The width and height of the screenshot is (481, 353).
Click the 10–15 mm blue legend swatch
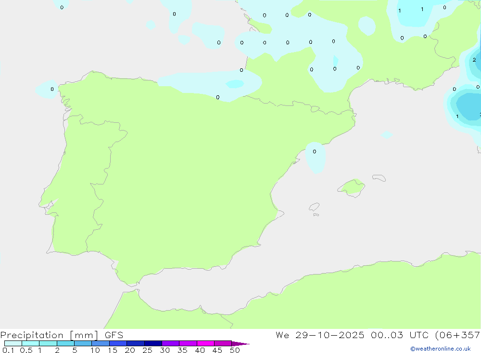point(101,343)
